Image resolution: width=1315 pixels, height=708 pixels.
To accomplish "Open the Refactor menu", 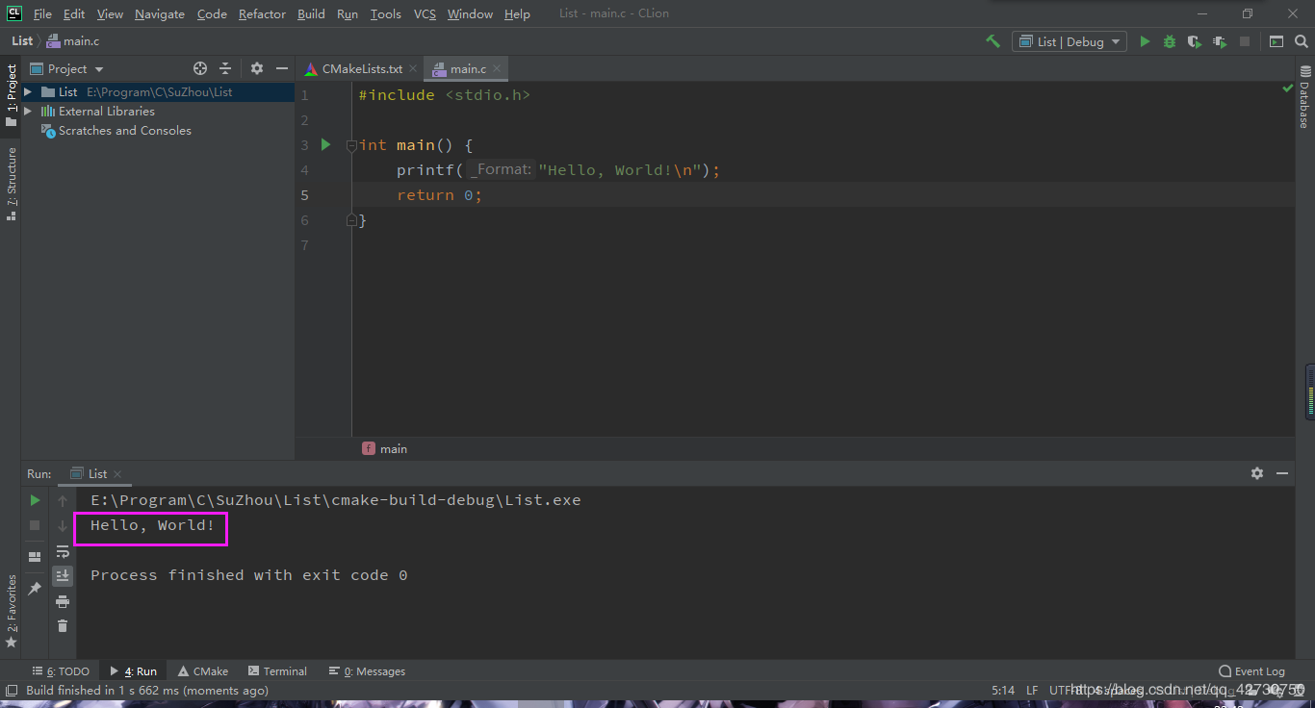I will (x=262, y=13).
